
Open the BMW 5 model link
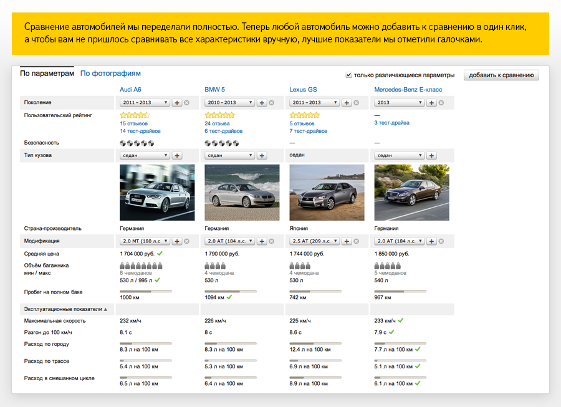pyautogui.click(x=214, y=89)
